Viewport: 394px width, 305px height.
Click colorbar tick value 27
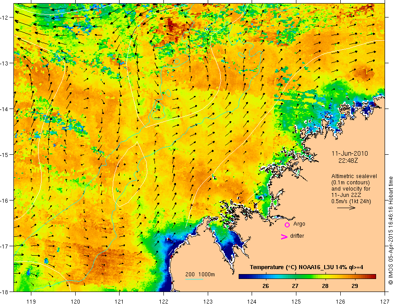pos(295,286)
